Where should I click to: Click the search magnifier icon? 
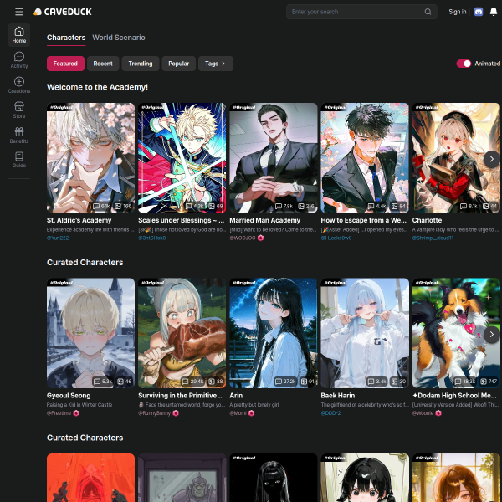pyautogui.click(x=428, y=12)
